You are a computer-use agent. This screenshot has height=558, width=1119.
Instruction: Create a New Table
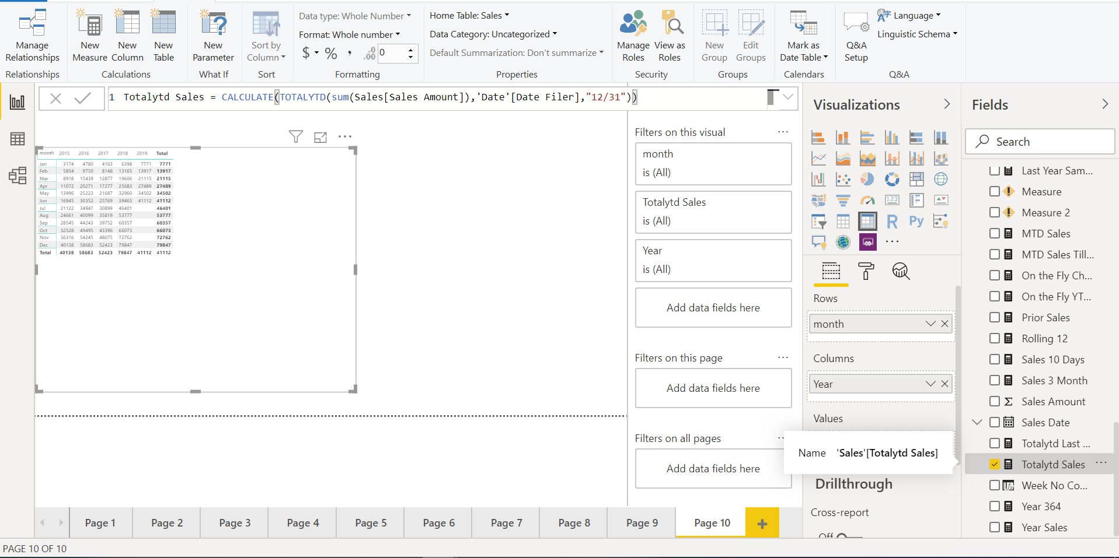tap(163, 35)
